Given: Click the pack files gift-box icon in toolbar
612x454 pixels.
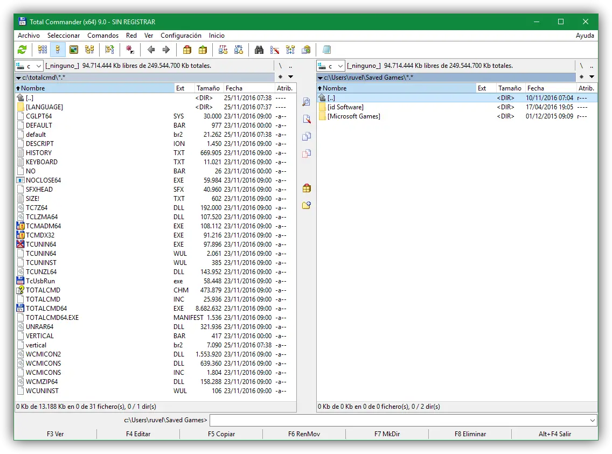Looking at the screenshot, I should pyautogui.click(x=187, y=50).
